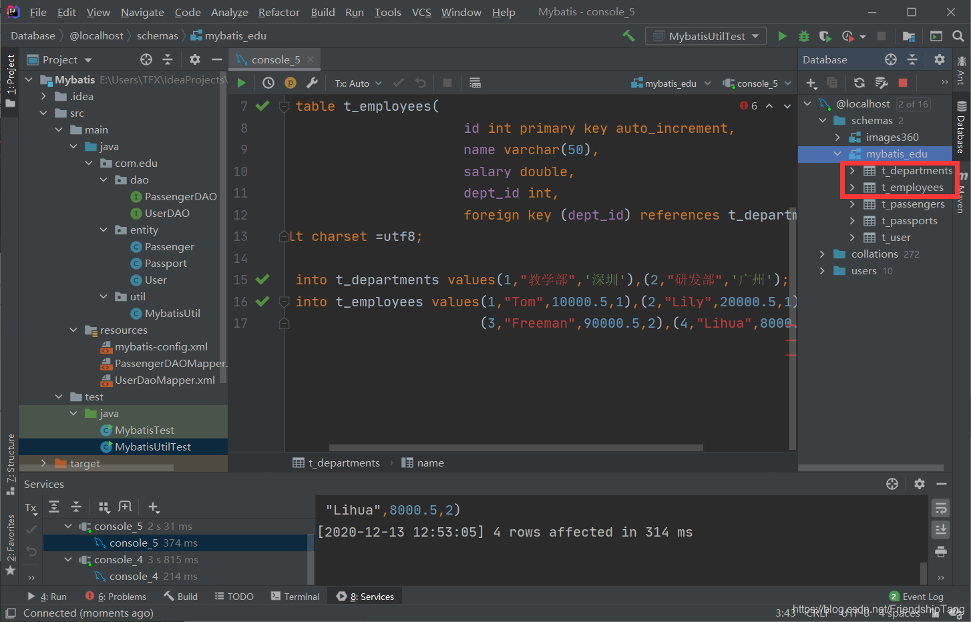Click the red disconnect icon in Database panel
The height and width of the screenshot is (622, 971).
coord(903,83)
